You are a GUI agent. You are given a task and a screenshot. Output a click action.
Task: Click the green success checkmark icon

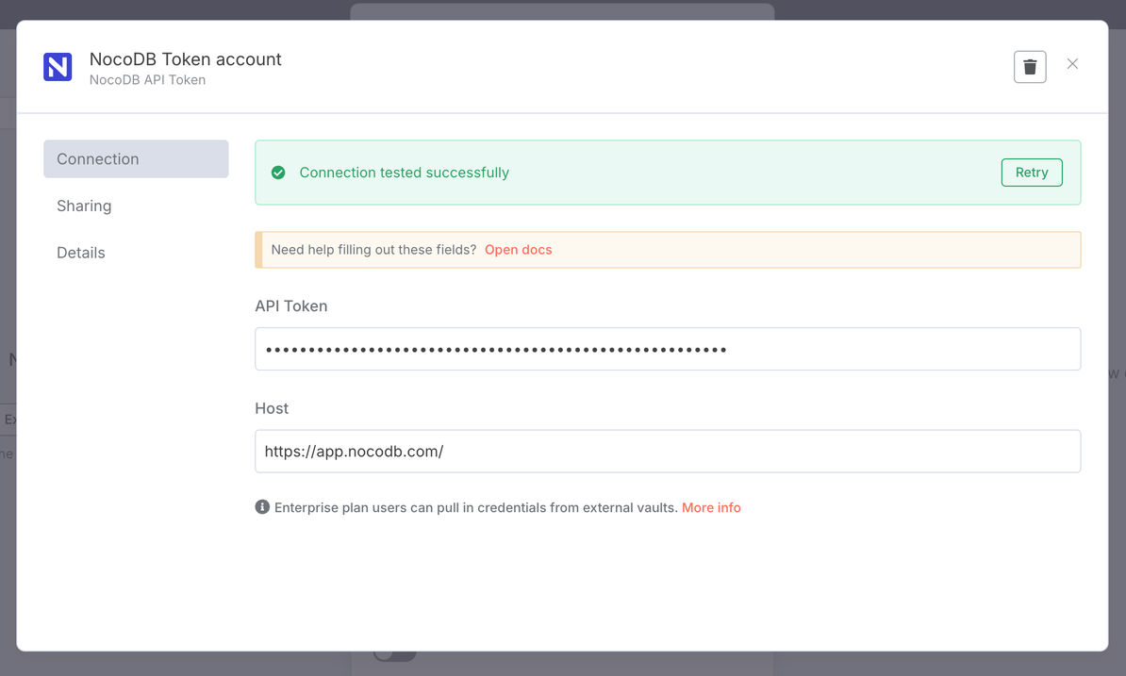point(278,173)
